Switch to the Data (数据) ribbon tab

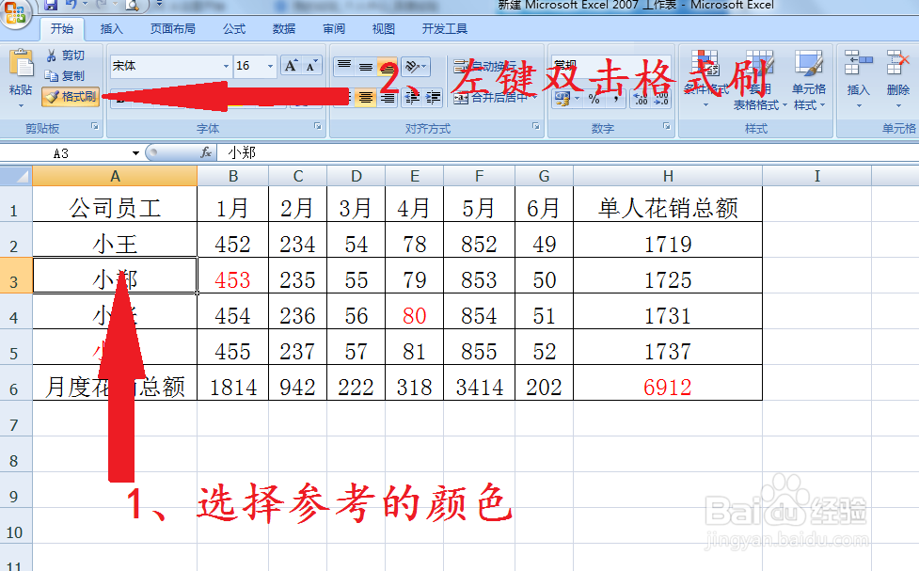tap(283, 28)
